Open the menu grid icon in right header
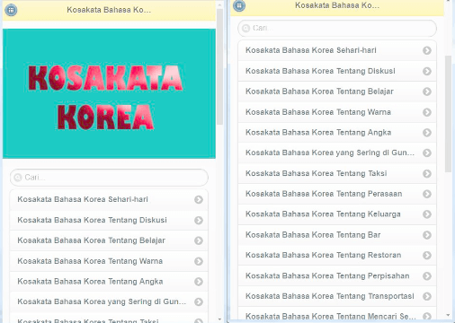455x323 pixels. (x=239, y=5)
